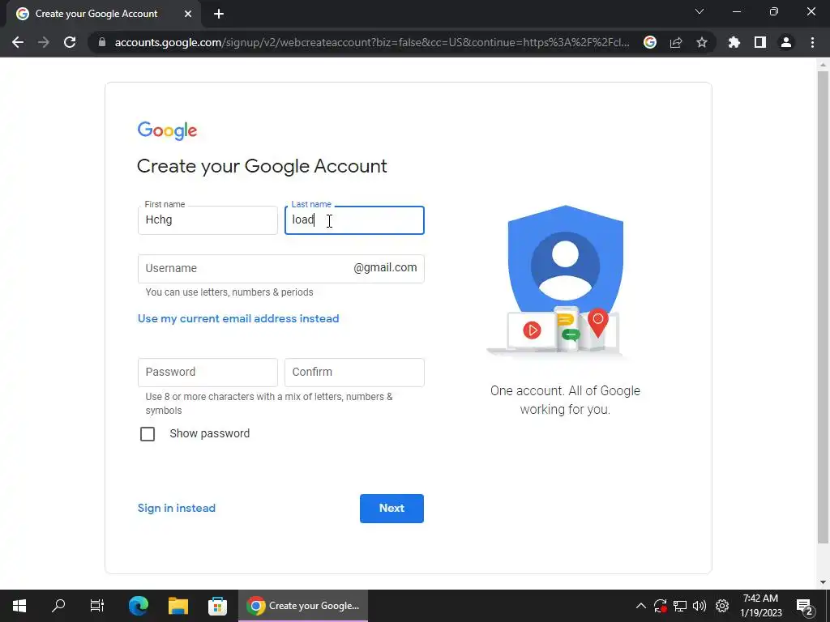Screen dimensions: 830x622
Task: Enable the Show password checkbox
Action: click(148, 434)
